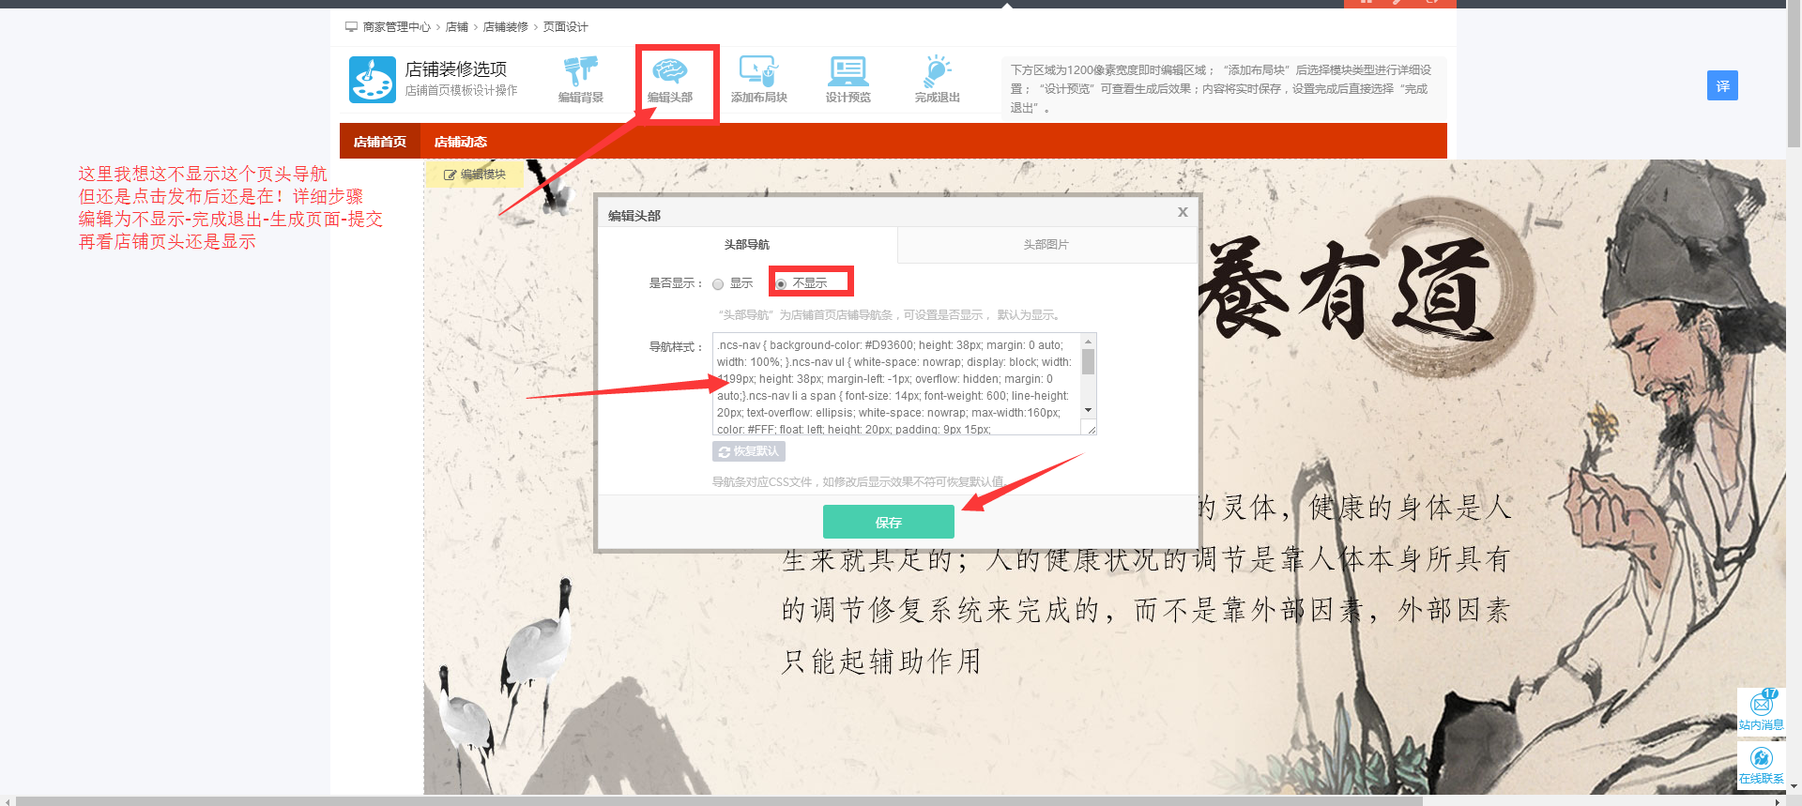Click the 店铺装修 breadcrumb link

tap(506, 26)
